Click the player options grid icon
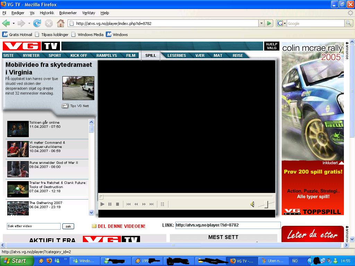Screen dimensions: 355x266 tap(162, 204)
